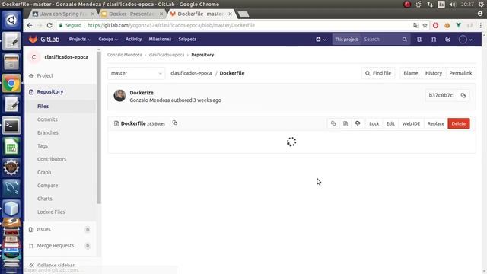The image size is (487, 274).
Task: Collapse sidebar toggle
Action: pos(52,266)
